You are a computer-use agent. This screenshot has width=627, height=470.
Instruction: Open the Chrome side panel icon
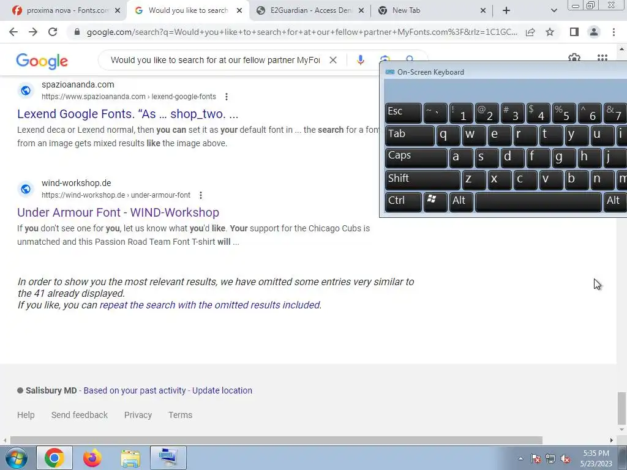tap(574, 32)
